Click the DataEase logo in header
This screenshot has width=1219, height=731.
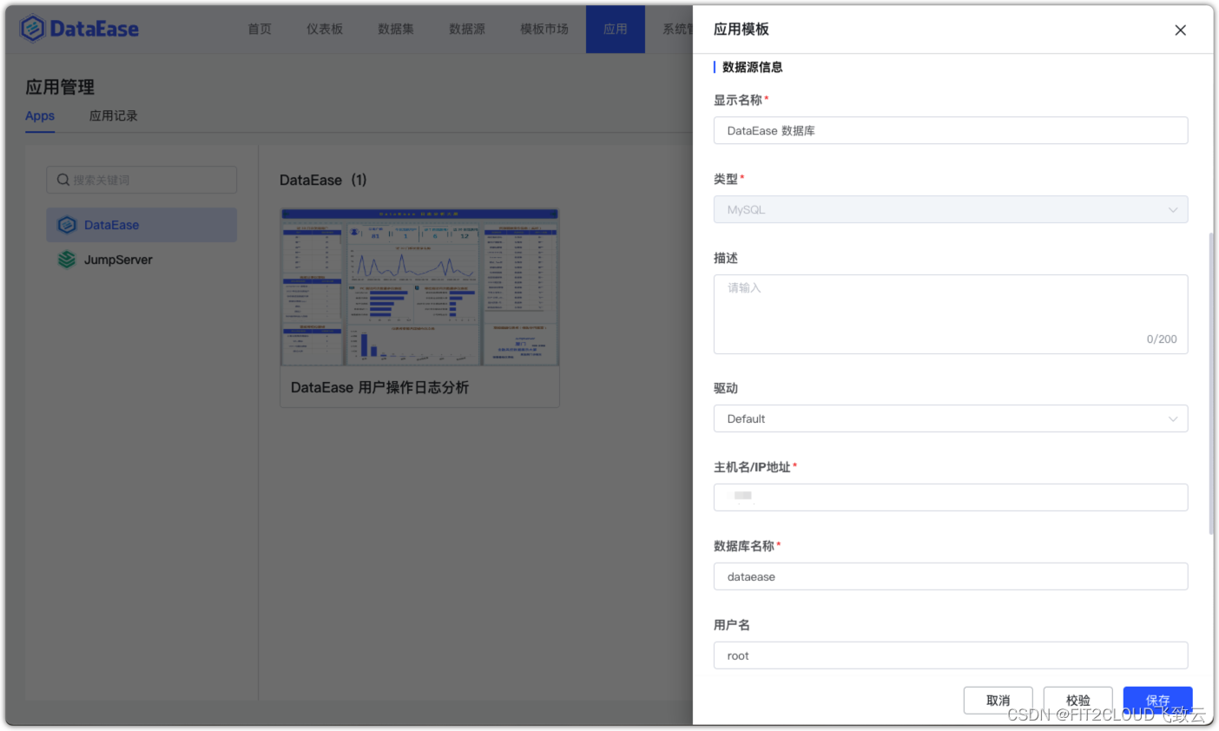pos(79,29)
